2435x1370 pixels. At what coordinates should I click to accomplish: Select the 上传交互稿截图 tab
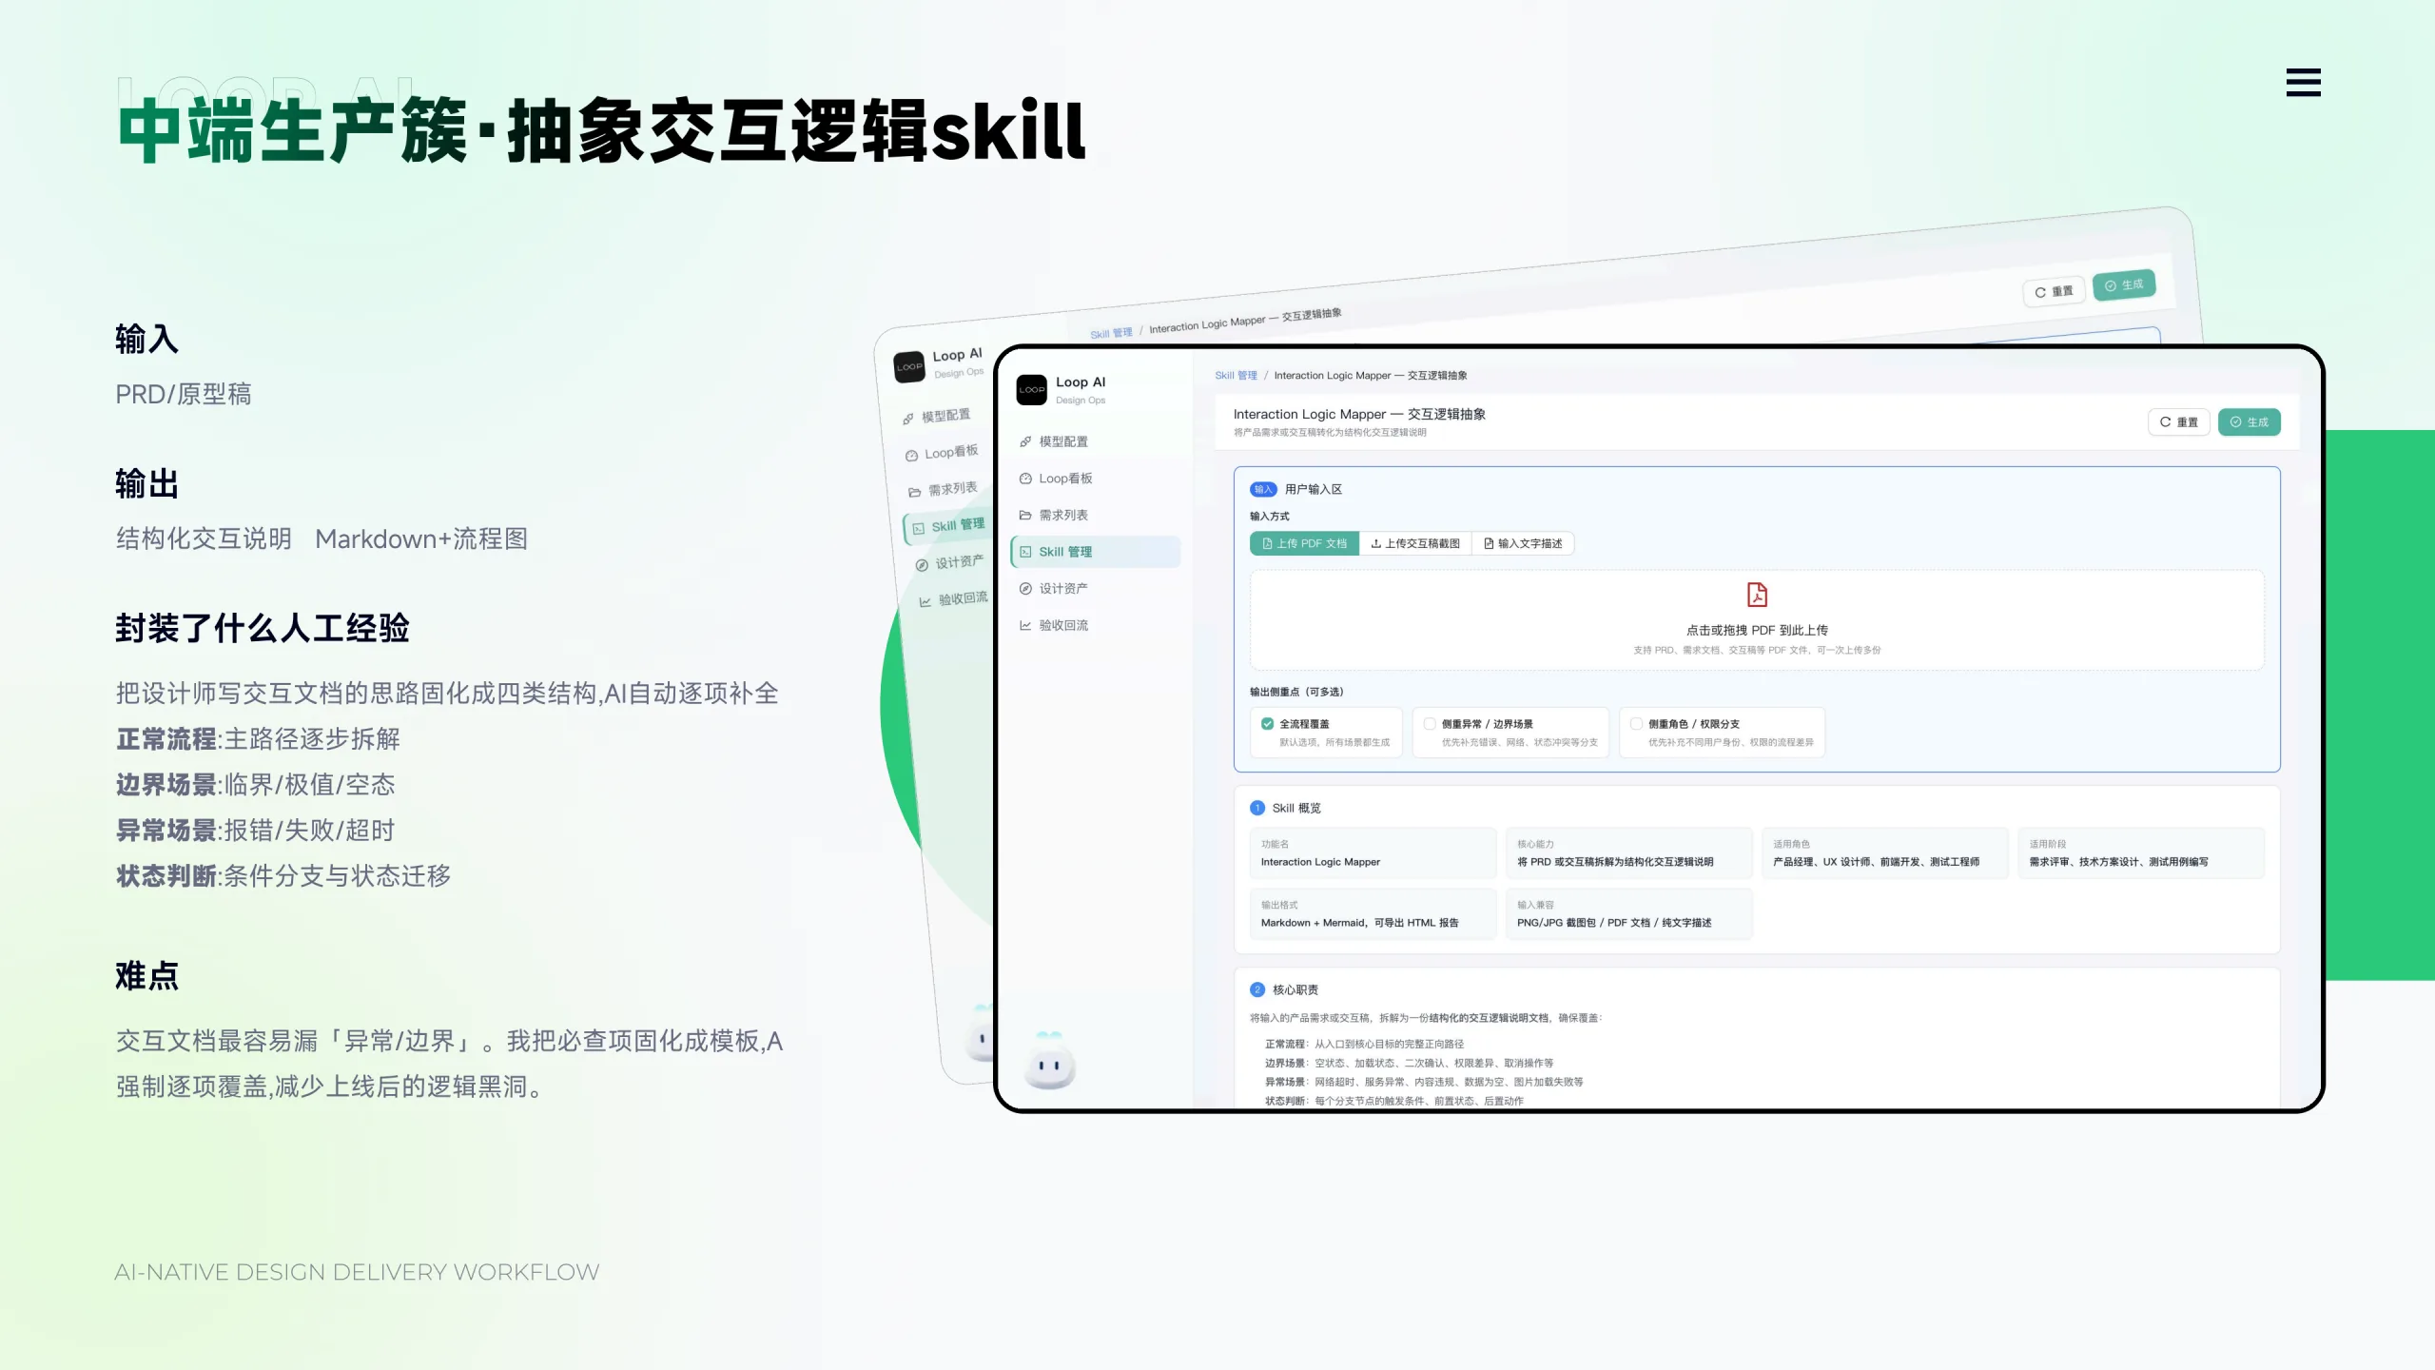1415,543
